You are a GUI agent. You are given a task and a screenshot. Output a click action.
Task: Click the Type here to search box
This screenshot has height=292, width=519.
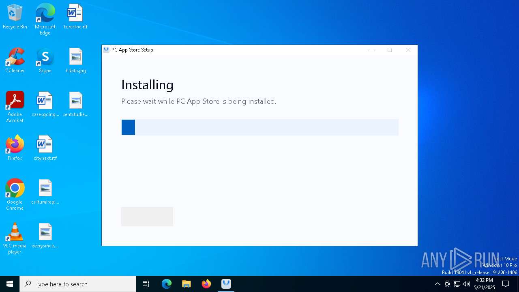78,284
